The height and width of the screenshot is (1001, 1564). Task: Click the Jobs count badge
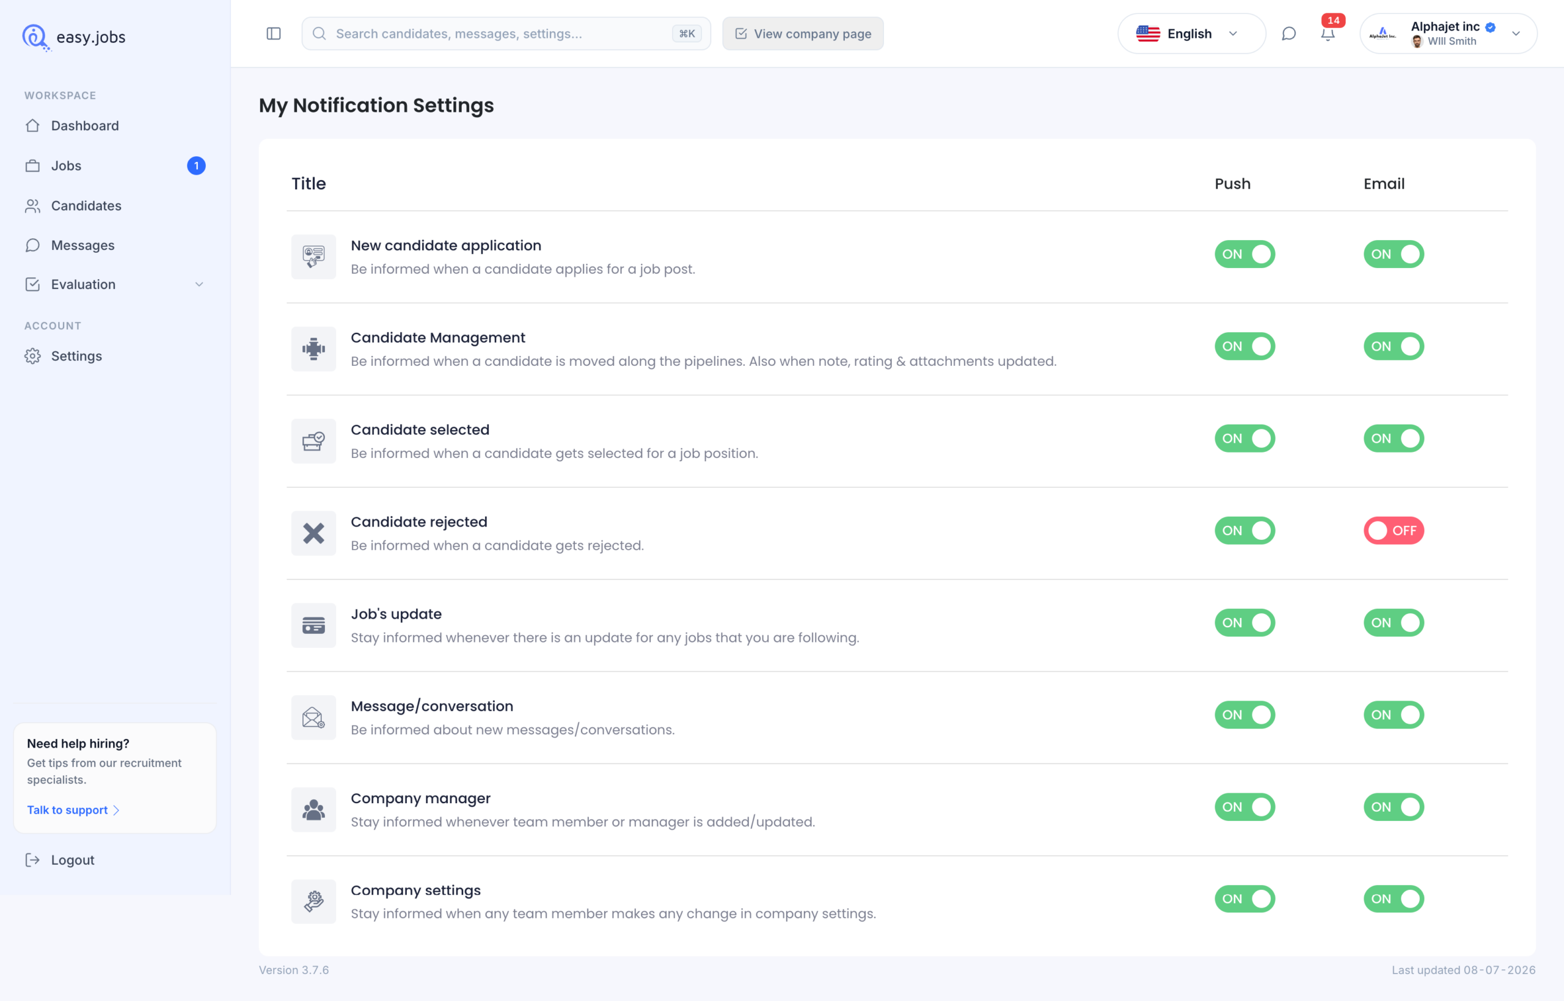tap(196, 166)
